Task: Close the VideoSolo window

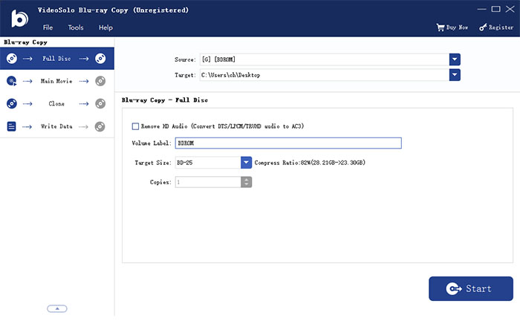Action: click(x=510, y=9)
